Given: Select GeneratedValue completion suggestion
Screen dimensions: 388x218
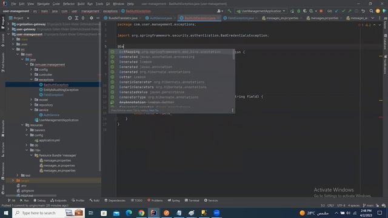Looking at the screenshot, I should pyautogui.click(x=171, y=92).
